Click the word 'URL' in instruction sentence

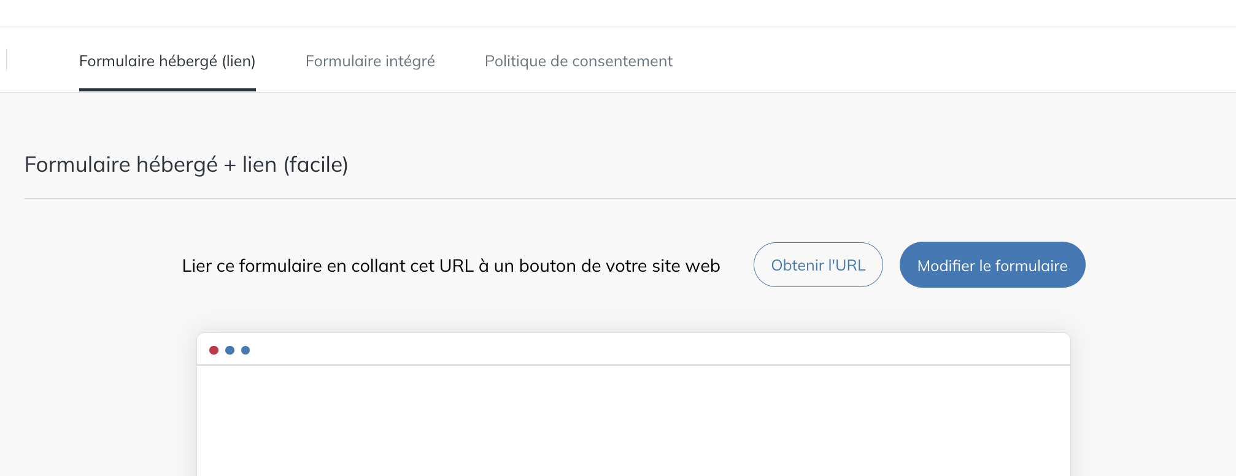(x=456, y=266)
